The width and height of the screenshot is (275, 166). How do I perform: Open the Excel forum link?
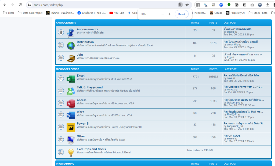(x=81, y=75)
